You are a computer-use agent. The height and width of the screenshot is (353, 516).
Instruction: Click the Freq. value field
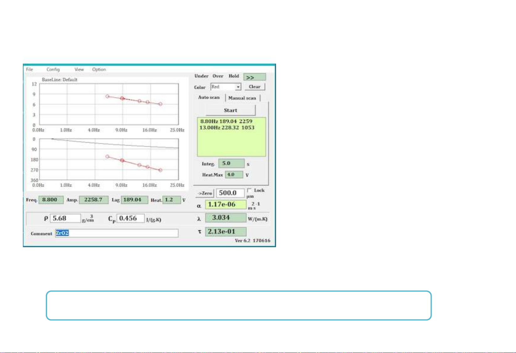click(x=51, y=200)
